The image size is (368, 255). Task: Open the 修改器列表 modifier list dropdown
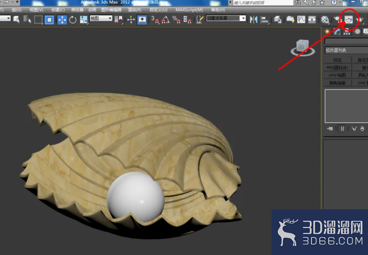pyautogui.click(x=346, y=50)
